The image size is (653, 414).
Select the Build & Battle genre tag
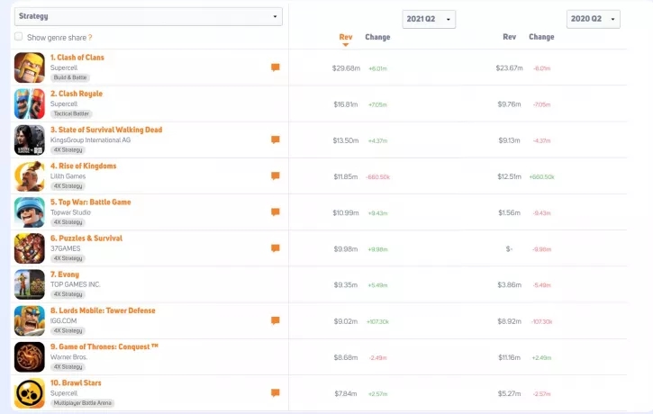click(x=71, y=77)
